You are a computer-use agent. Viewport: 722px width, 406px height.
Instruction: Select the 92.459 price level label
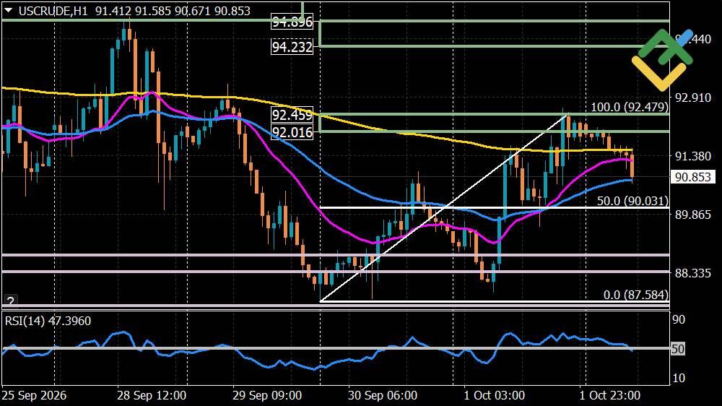(x=292, y=114)
